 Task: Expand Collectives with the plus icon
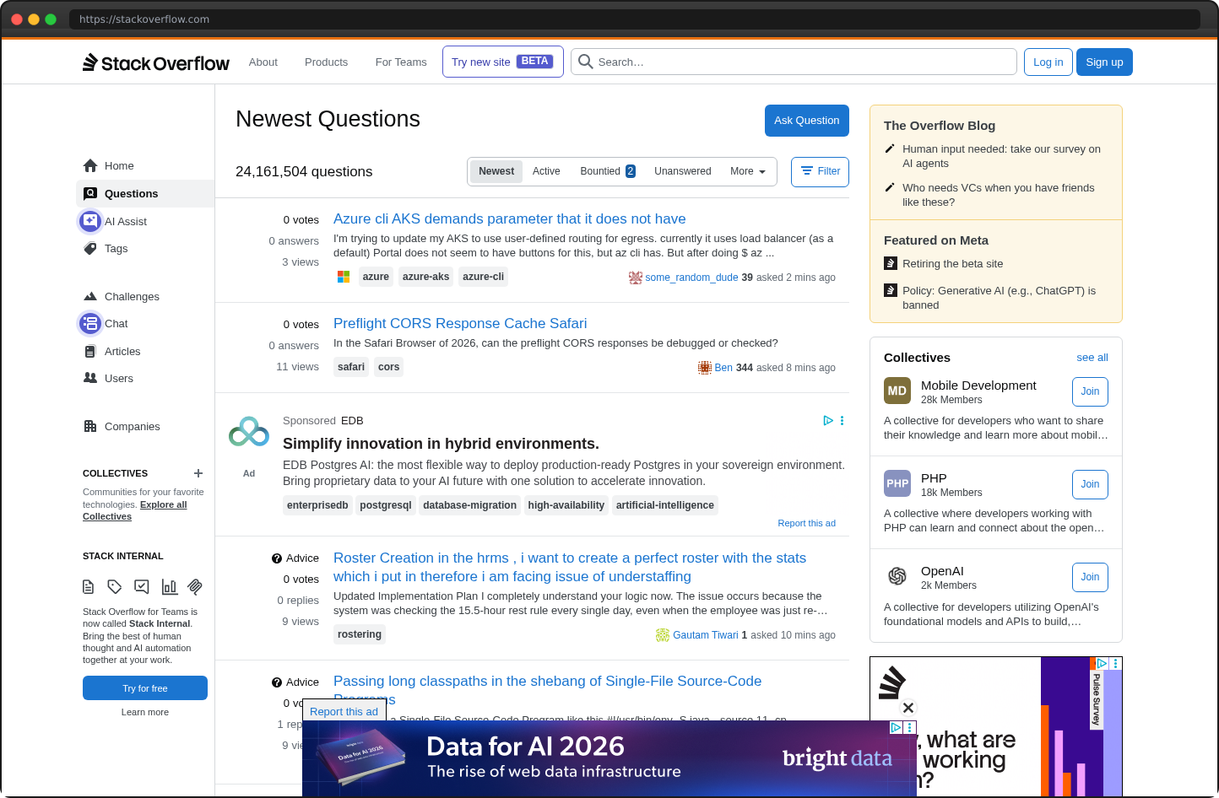click(x=198, y=473)
